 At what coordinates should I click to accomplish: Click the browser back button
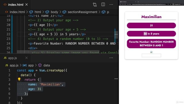pyautogui.click(x=120, y=4)
